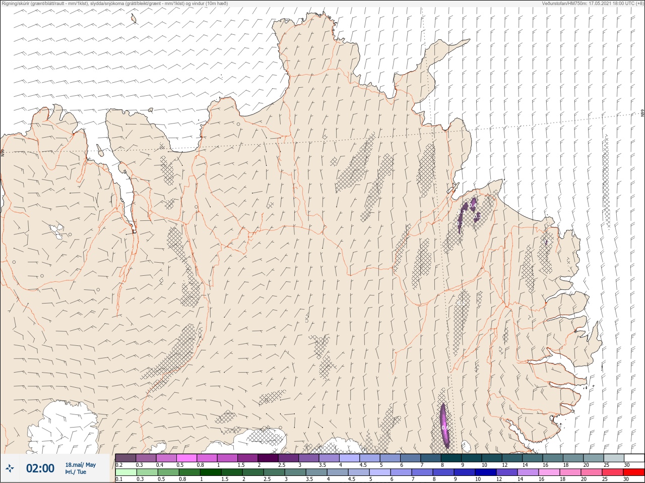Pick the darkest green swatch at 1 in bottom legend
This screenshot has width=645, height=483.
tap(211, 472)
